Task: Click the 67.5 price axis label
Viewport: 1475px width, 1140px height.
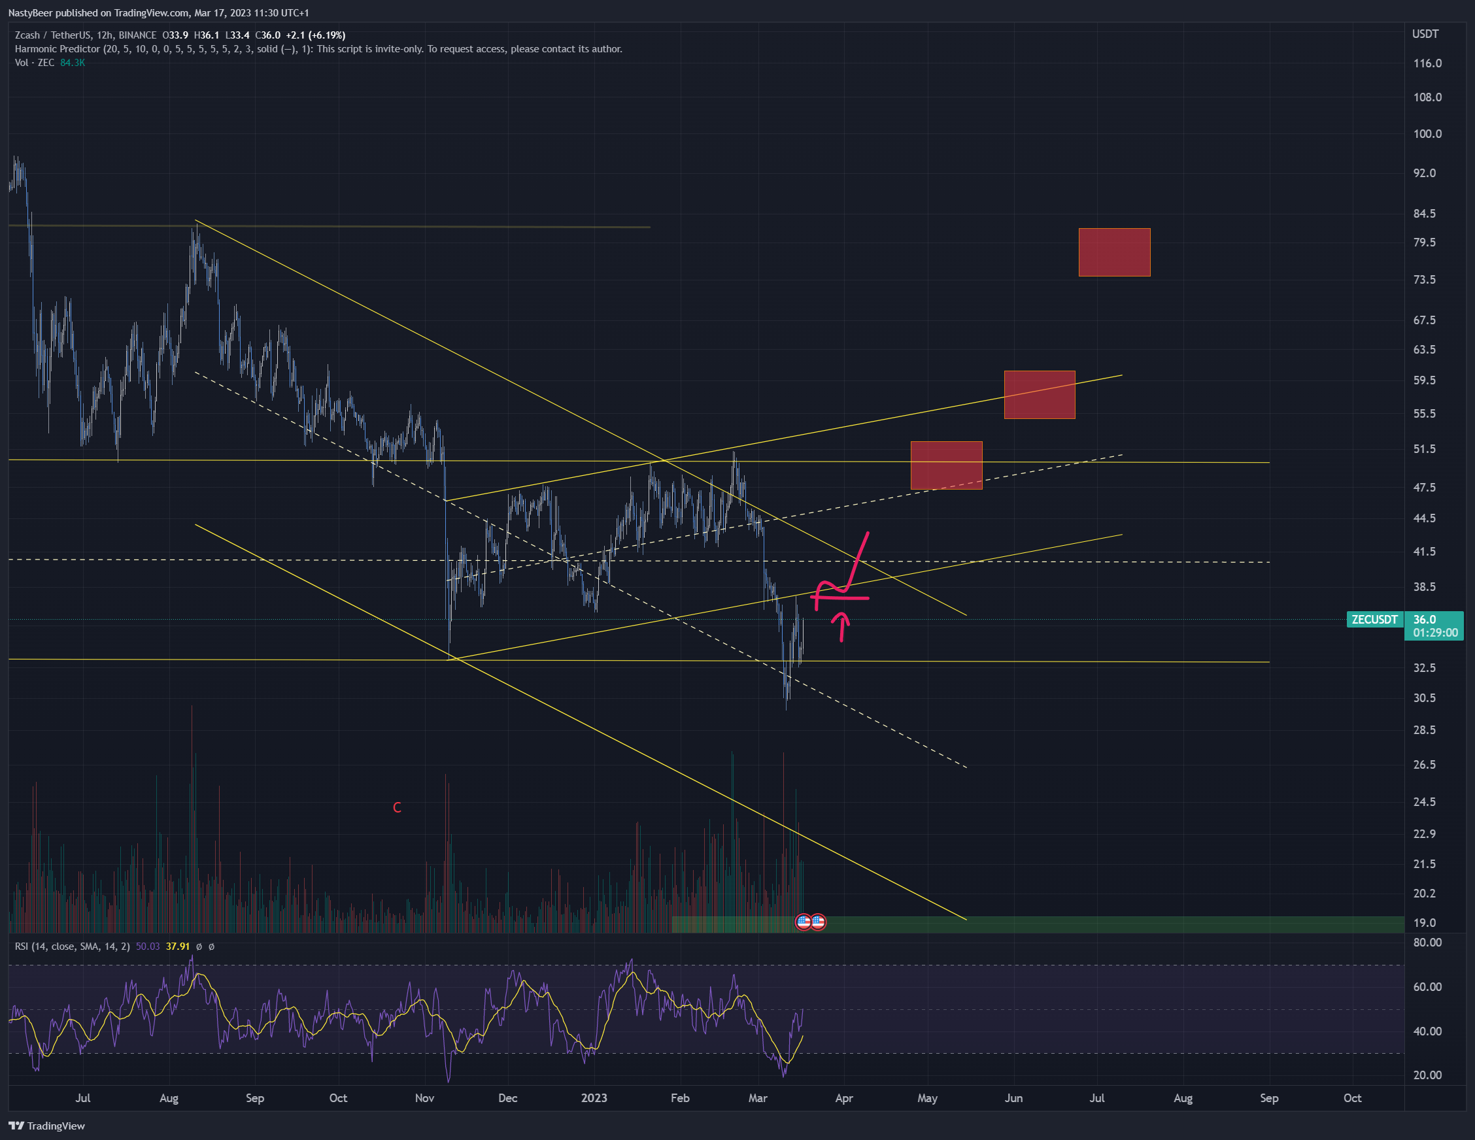Action: click(1425, 320)
